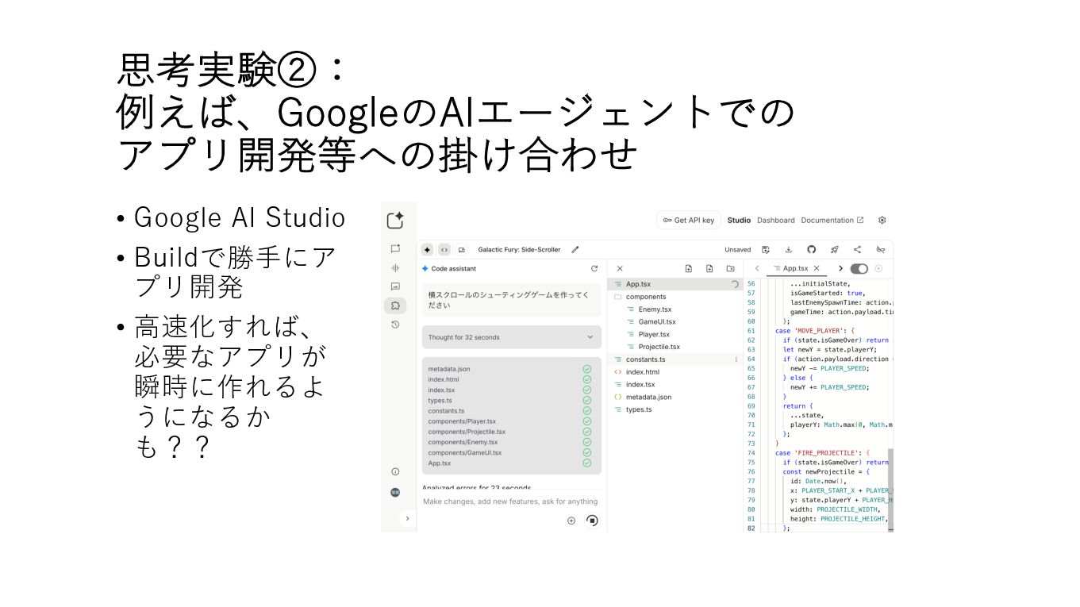Screen dimensions: 1080x607
Task: Click components/Player.tsx in the generated files list
Action: tap(462, 421)
